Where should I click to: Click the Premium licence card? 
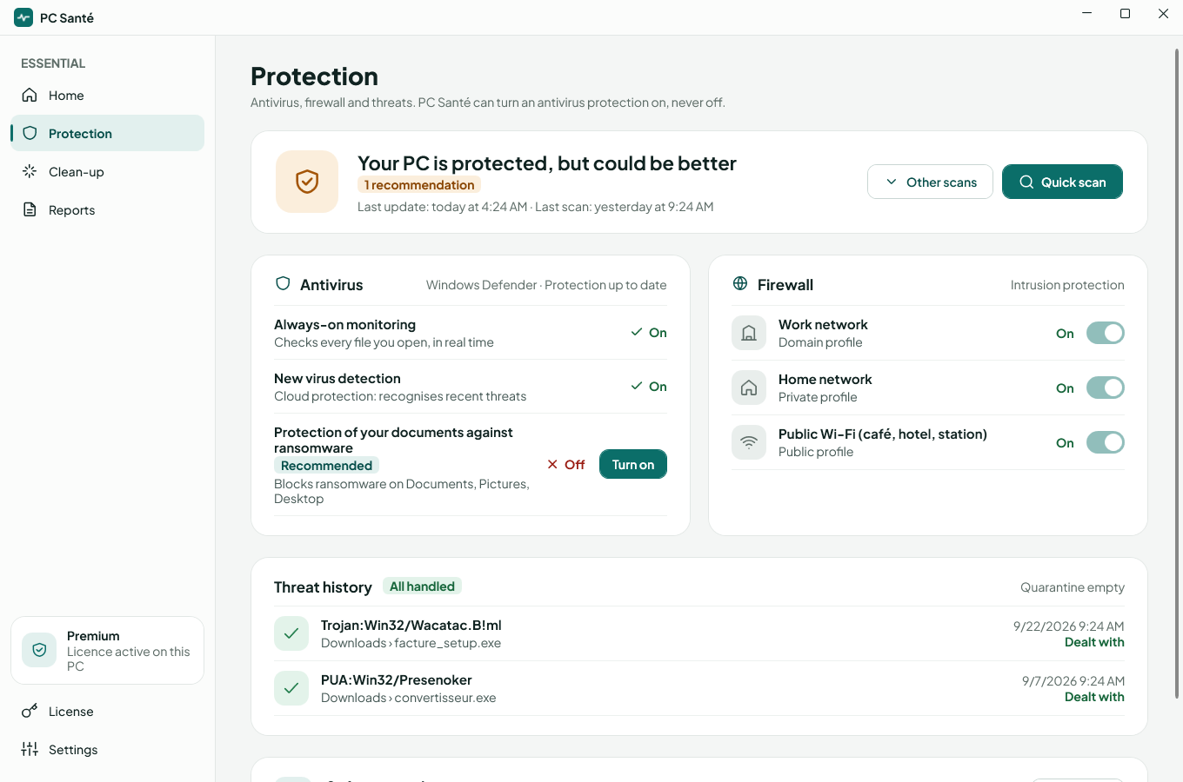tap(108, 650)
